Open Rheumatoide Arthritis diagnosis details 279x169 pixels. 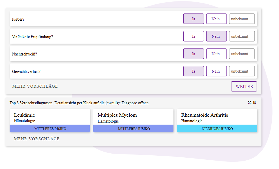(217, 117)
